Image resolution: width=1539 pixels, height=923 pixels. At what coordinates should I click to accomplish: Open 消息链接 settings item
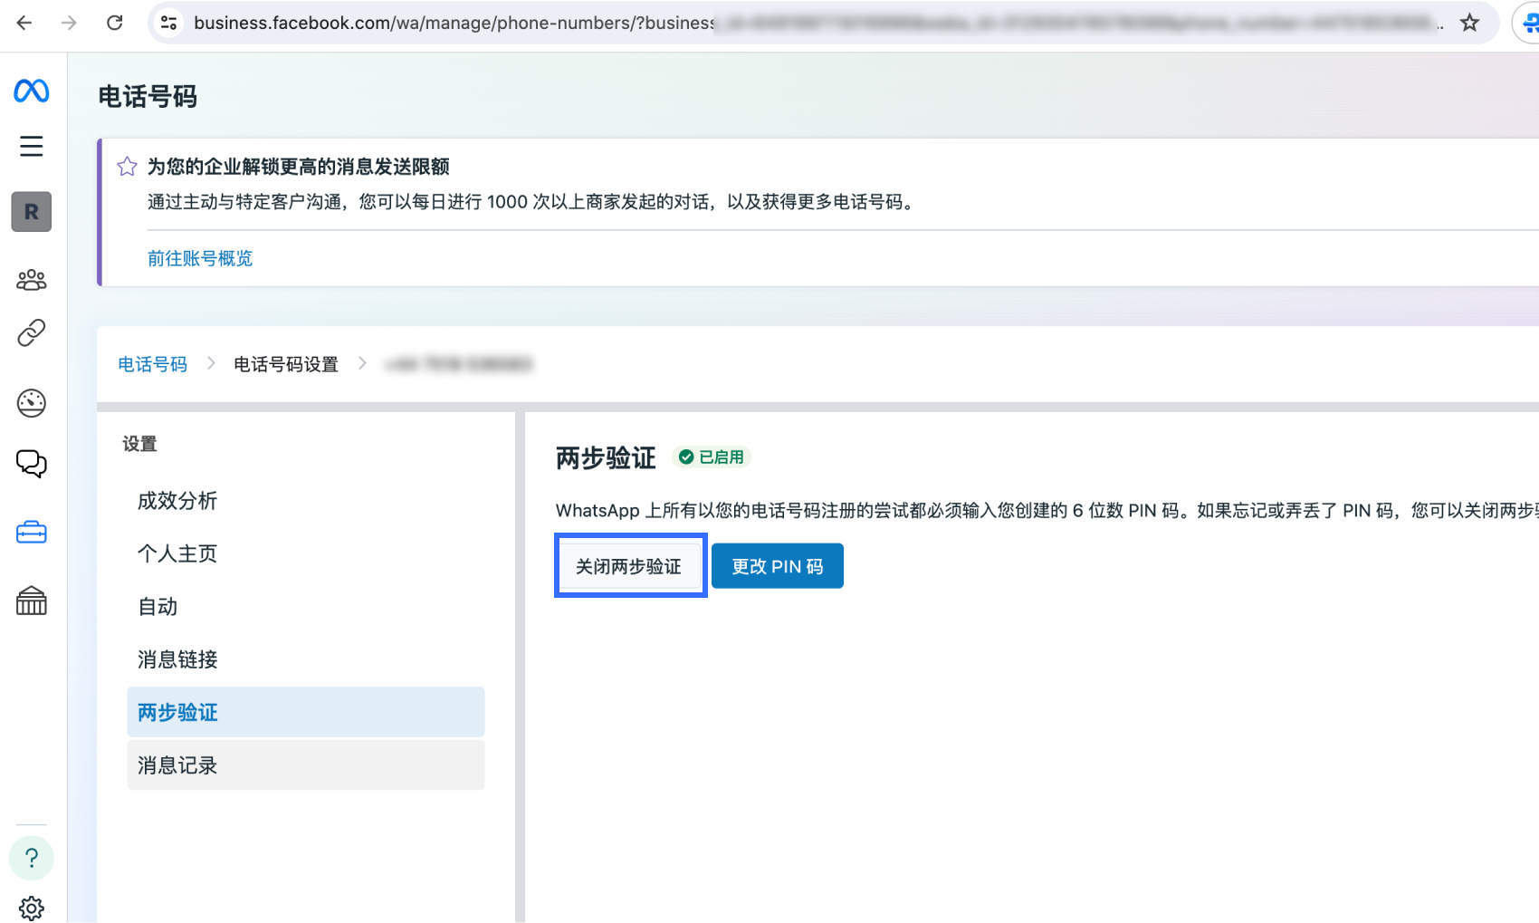pyautogui.click(x=306, y=659)
